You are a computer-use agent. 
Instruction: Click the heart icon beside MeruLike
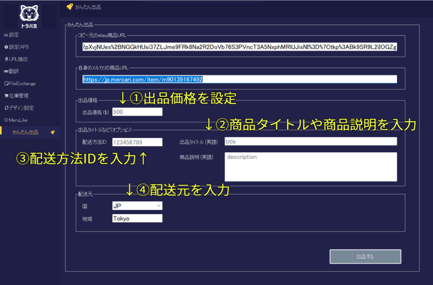[x=6, y=121]
